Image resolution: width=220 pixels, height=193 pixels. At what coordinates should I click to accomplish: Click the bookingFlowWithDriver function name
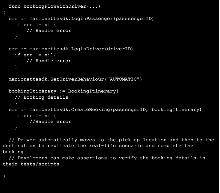pos(55,6)
